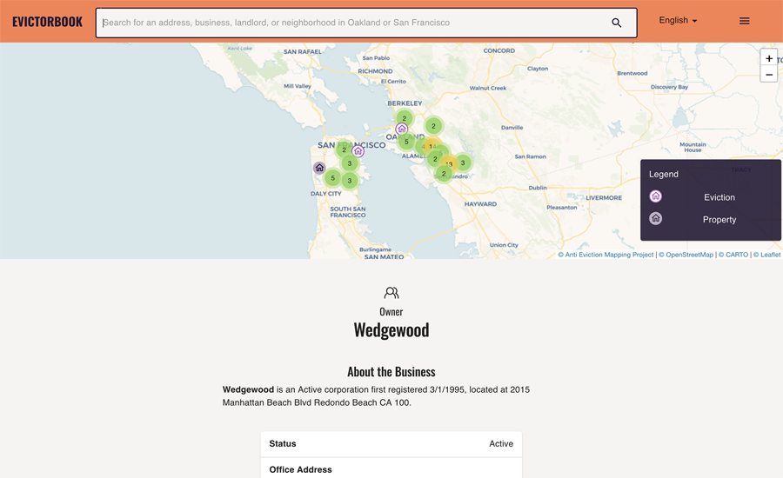Click the bold Wedgewood name in the description
Screen dimensions: 783x478
(x=248, y=389)
